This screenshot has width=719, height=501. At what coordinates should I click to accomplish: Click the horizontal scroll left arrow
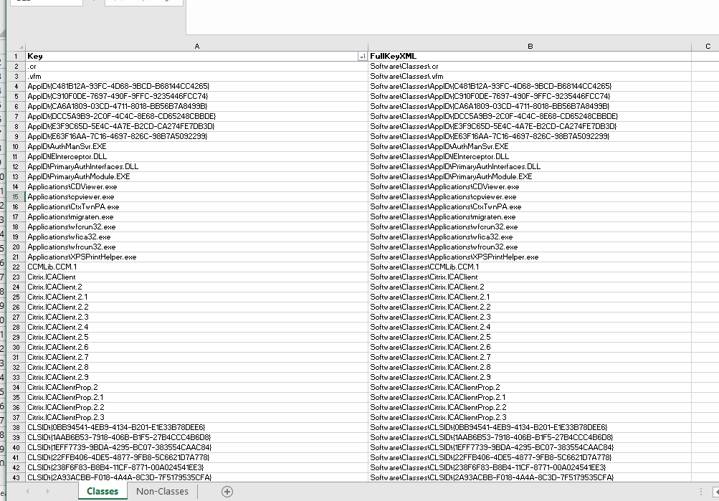coord(716,492)
